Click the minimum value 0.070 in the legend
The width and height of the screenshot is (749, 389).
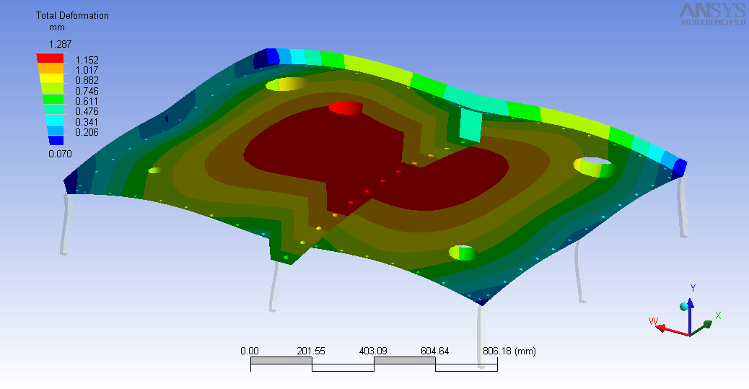pos(60,154)
